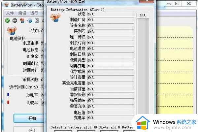Click the 临界偏压 value field

pyautogui.click(x=111, y=101)
